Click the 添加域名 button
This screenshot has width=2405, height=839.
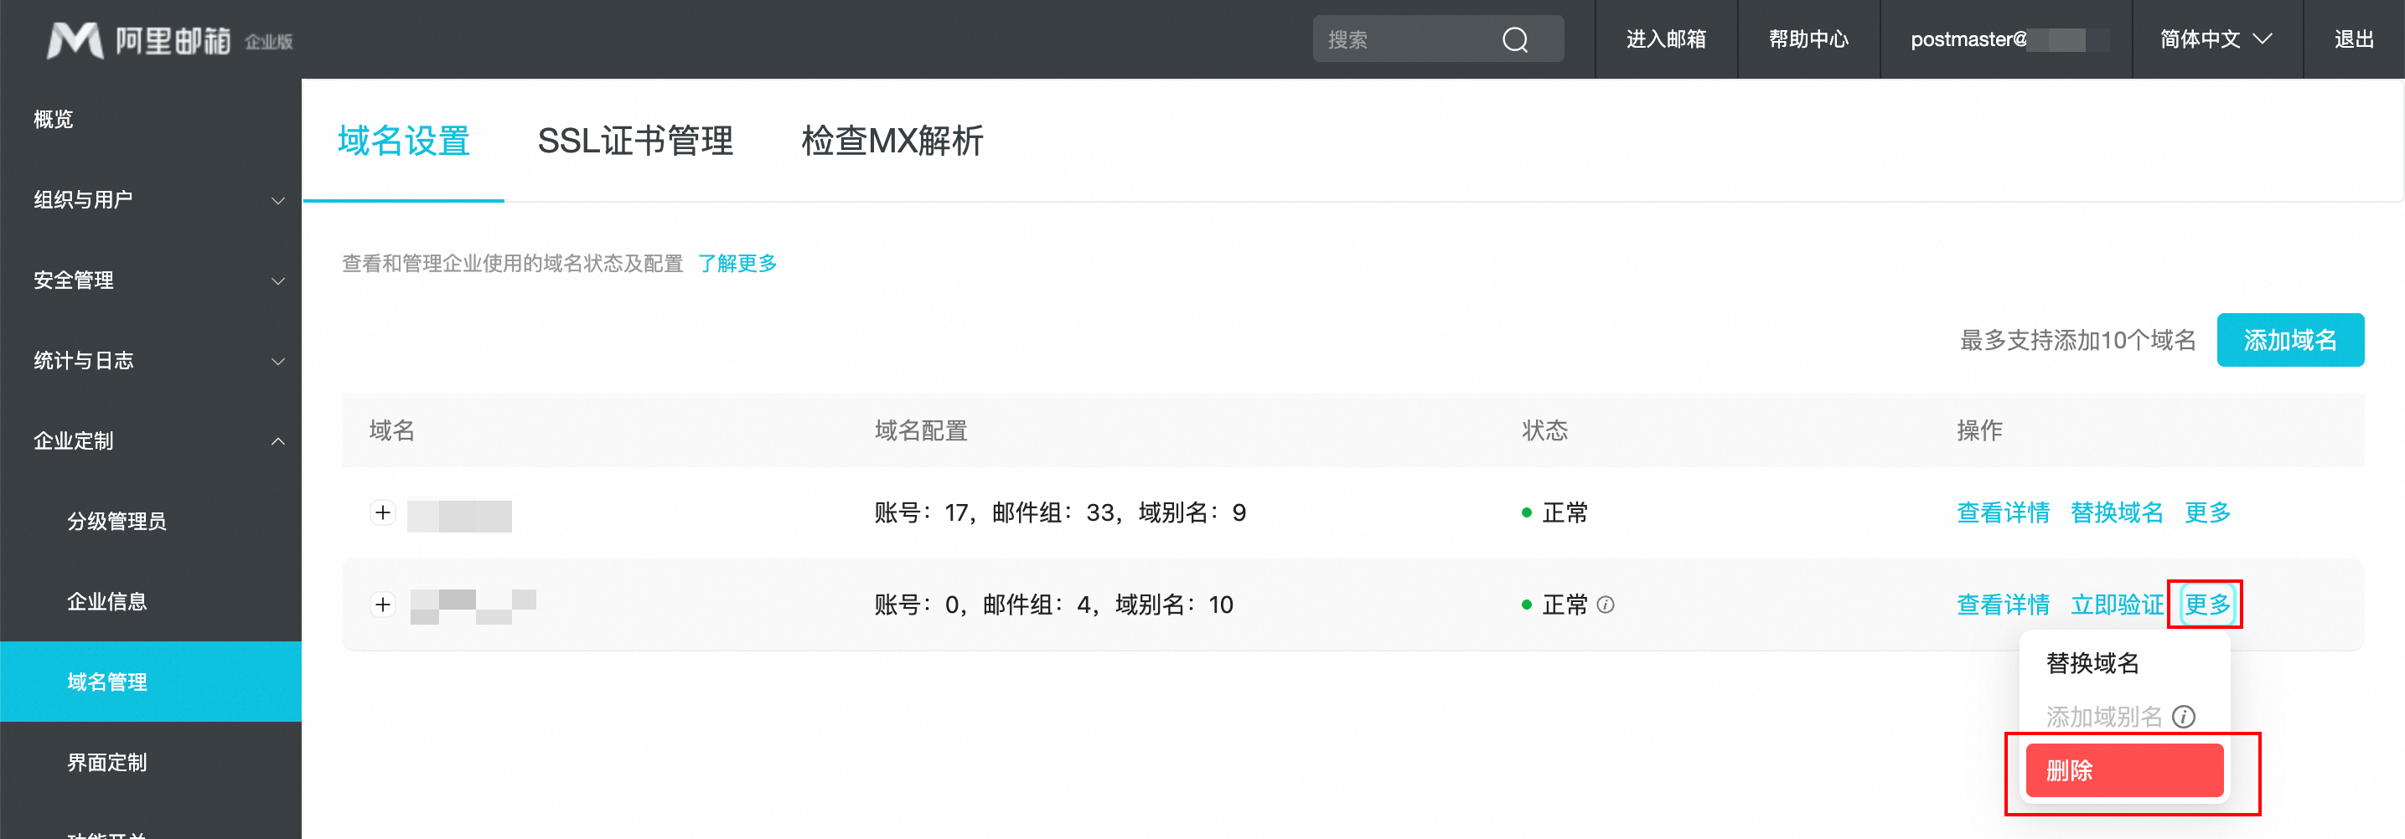tap(2289, 341)
